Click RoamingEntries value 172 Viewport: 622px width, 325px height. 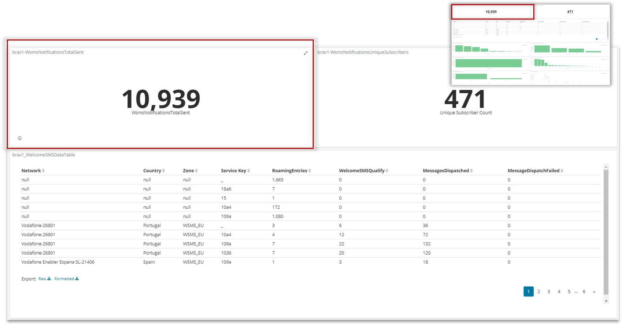tap(276, 207)
